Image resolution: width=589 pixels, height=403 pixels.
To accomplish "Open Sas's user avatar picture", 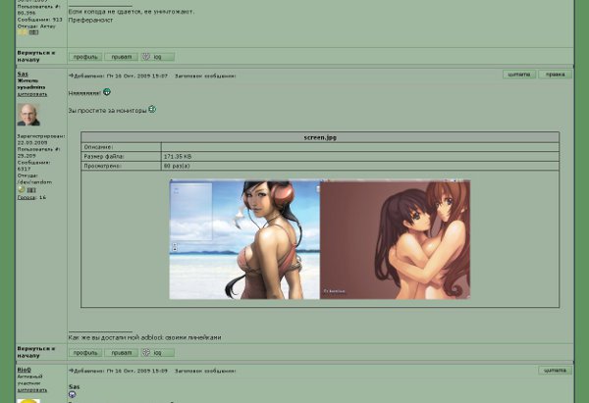I will (x=28, y=115).
